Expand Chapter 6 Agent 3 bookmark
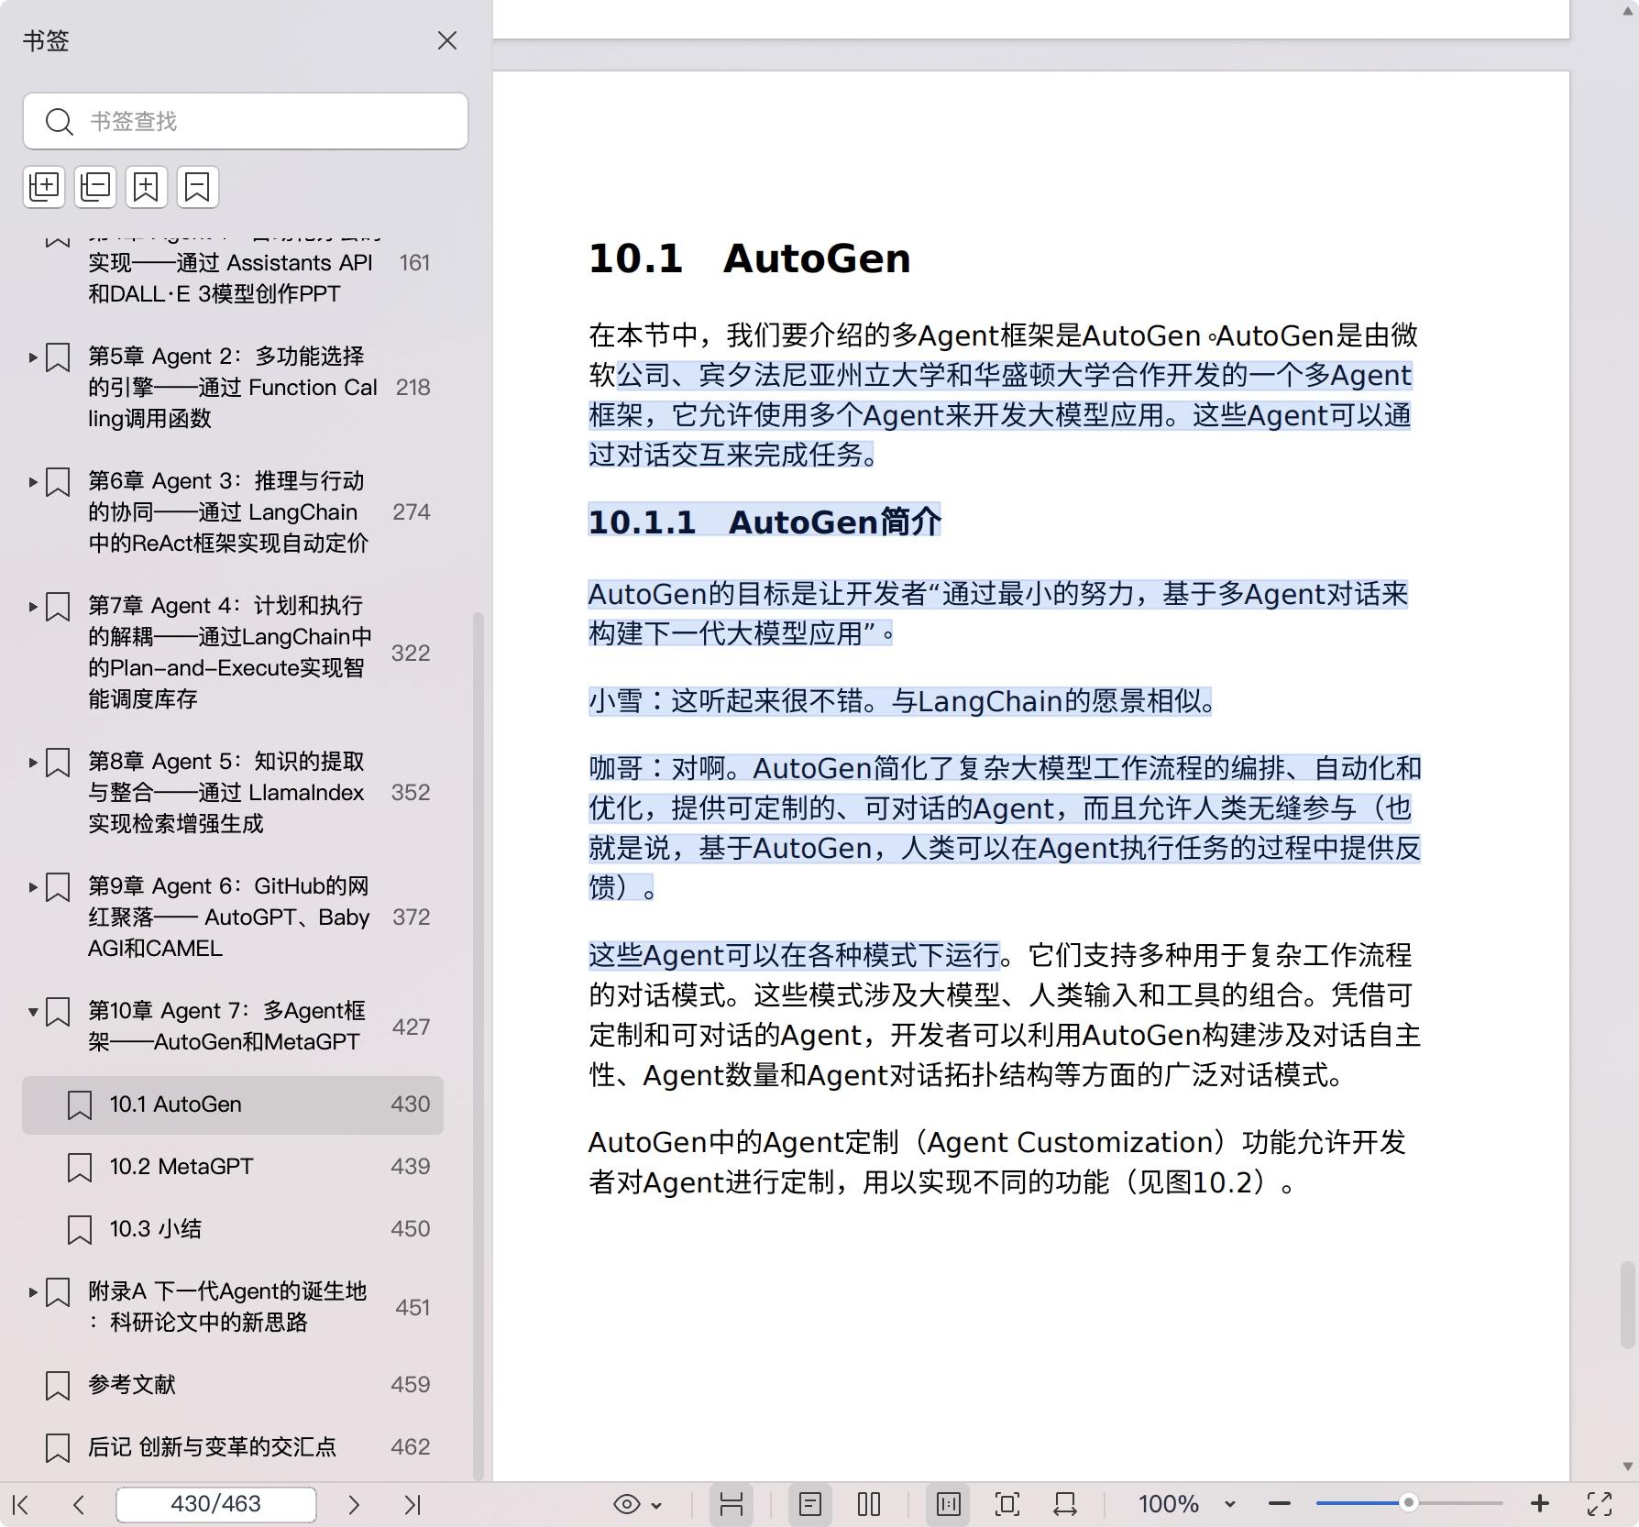The image size is (1639, 1527). coord(33,481)
